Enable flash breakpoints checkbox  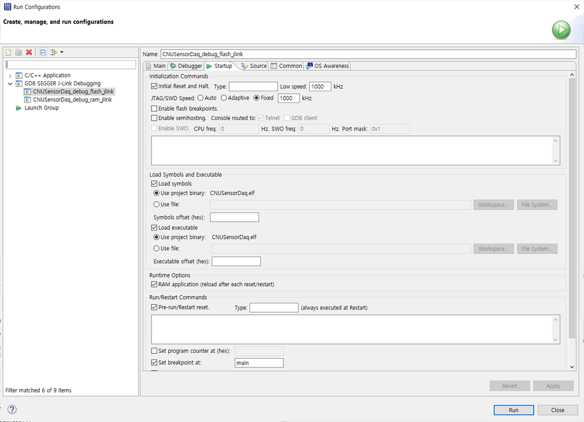point(154,109)
